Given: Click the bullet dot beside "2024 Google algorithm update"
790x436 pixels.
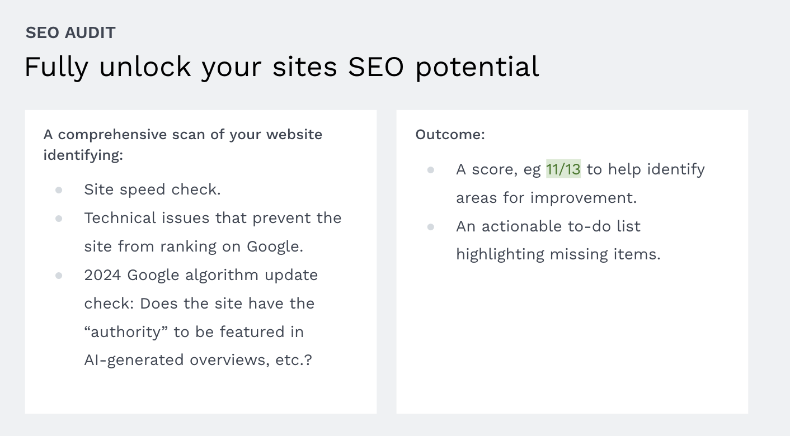Looking at the screenshot, I should click(x=59, y=276).
